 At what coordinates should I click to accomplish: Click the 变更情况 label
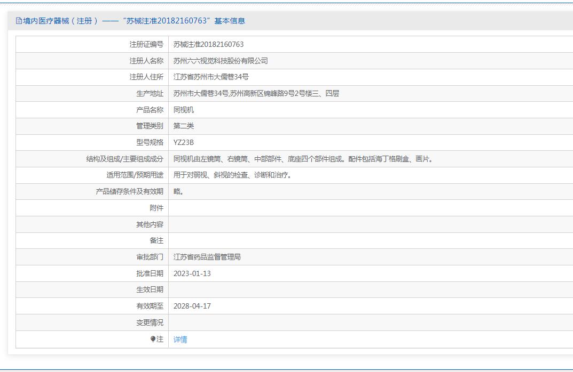150,322
